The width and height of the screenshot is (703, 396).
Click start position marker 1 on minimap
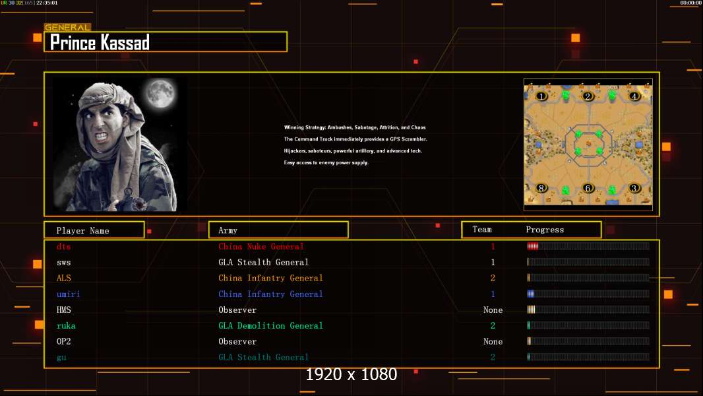point(541,96)
